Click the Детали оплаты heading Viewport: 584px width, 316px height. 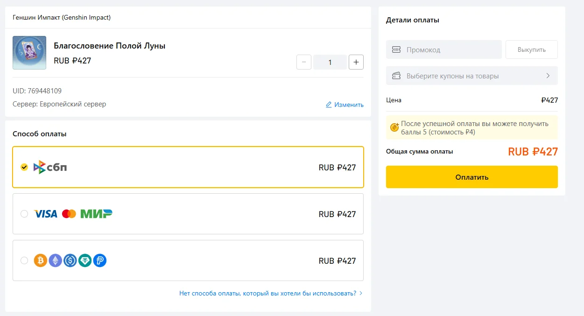[413, 20]
